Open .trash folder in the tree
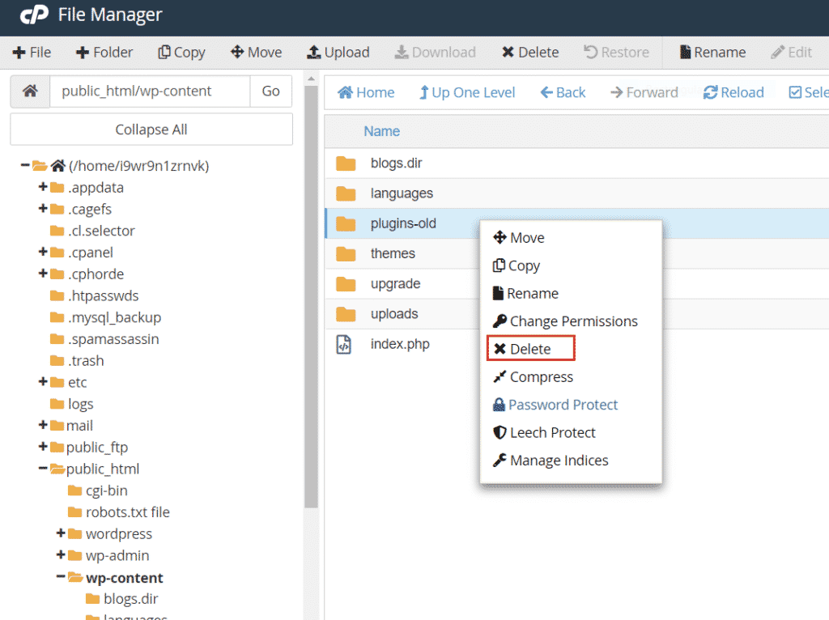The width and height of the screenshot is (829, 620). pos(77,361)
